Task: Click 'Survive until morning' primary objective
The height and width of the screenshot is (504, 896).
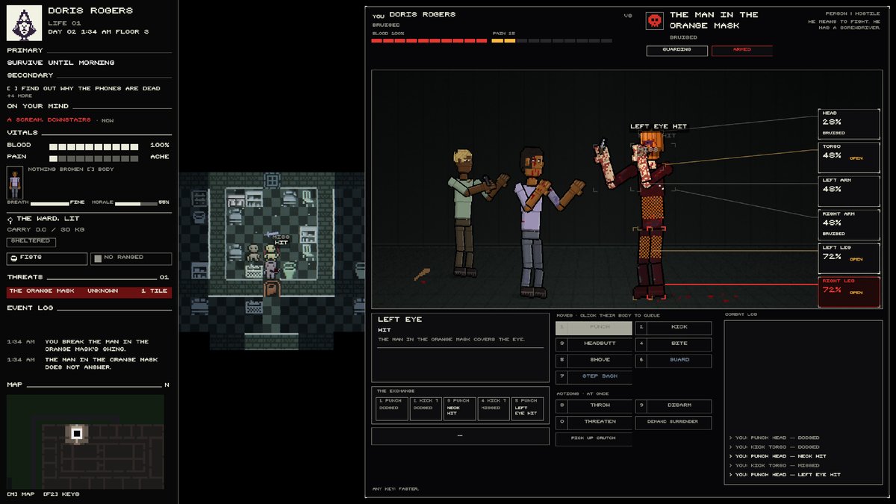Action: click(61, 63)
